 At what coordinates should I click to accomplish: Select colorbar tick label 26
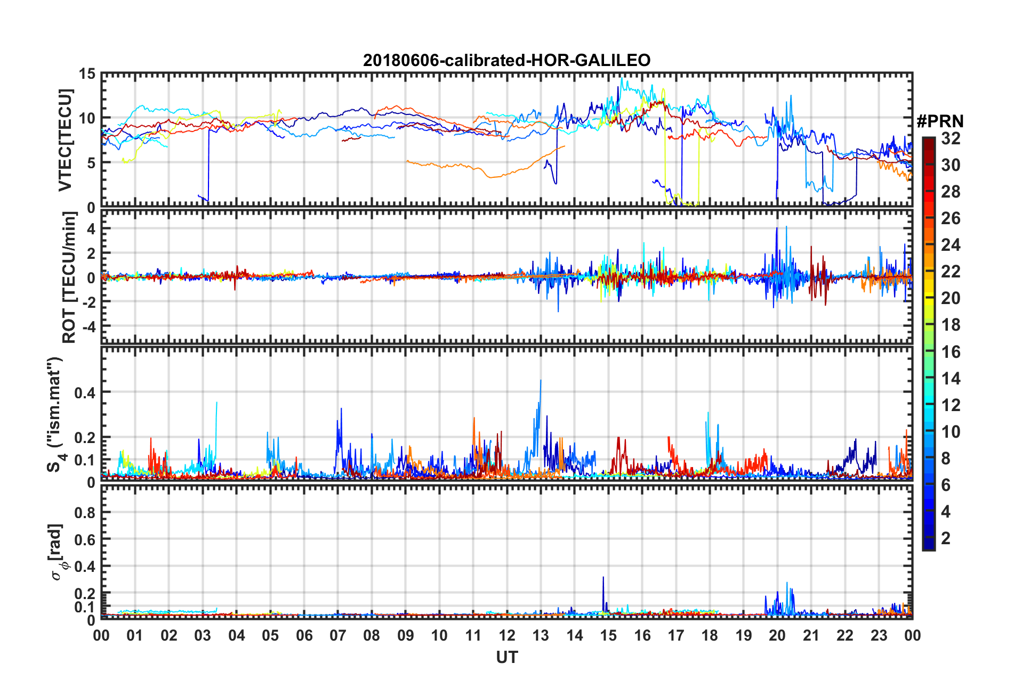tap(951, 218)
